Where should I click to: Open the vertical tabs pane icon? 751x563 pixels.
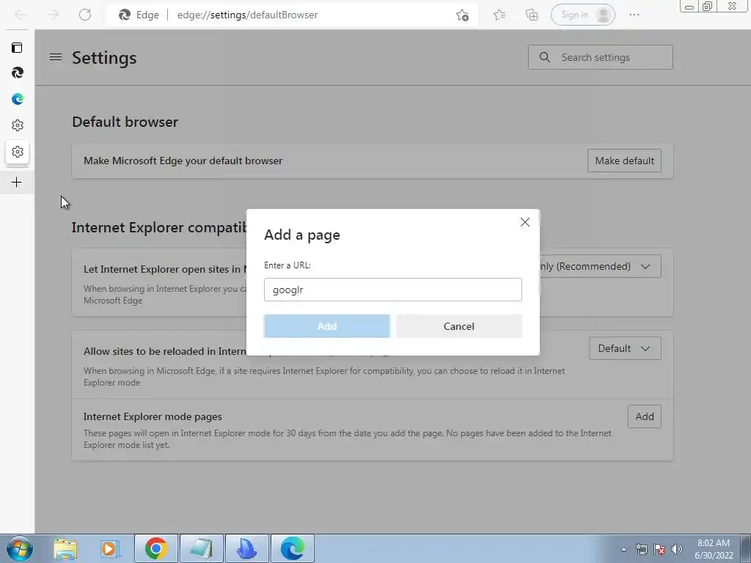pos(17,48)
